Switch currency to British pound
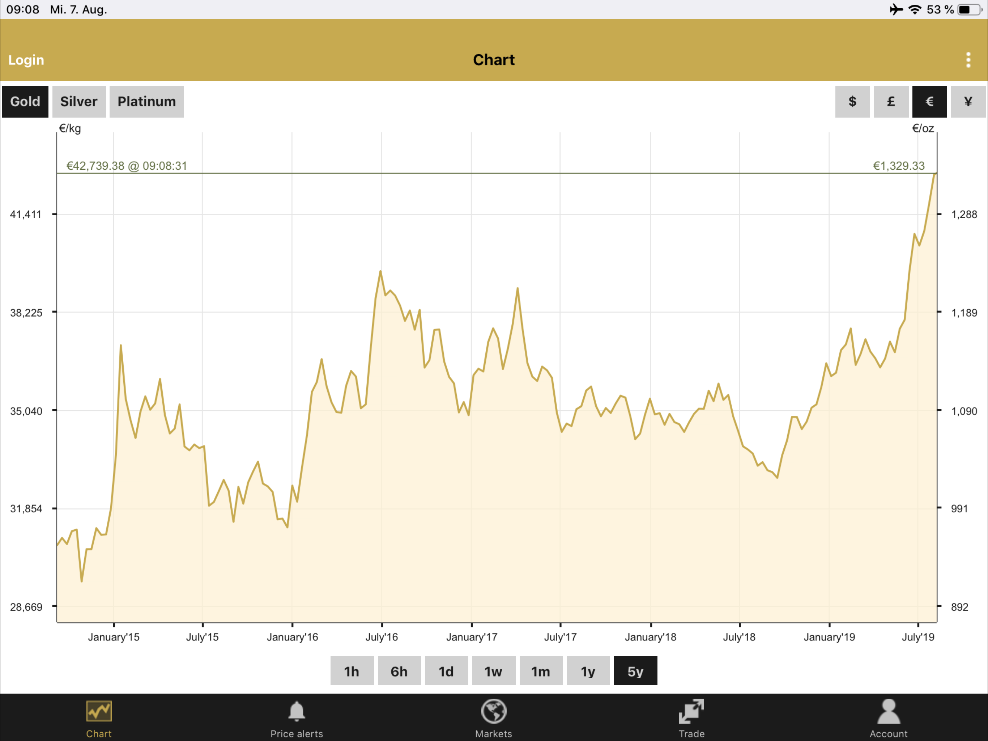This screenshot has width=988, height=741. click(x=891, y=101)
